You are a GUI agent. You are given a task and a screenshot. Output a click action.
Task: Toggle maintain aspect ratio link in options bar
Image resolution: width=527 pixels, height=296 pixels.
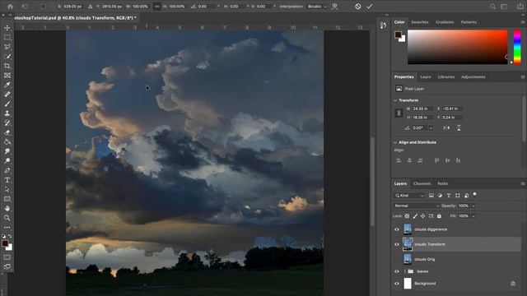pyautogui.click(x=156, y=7)
